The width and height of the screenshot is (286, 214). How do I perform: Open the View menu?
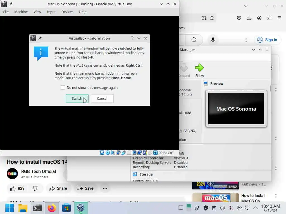[x=37, y=12]
